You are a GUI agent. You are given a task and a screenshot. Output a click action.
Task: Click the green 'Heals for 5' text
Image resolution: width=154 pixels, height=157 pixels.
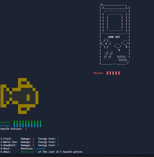pyautogui.click(x=29, y=152)
